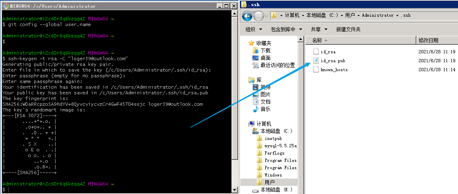Viewport: 458px width, 194px height.
Task: Click Back arrow in .ssh Explorer window
Action: tap(247, 16)
